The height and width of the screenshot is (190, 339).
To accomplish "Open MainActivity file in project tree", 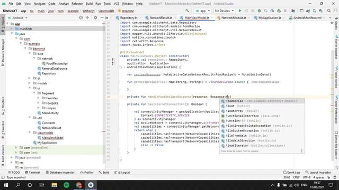I will click(48, 113).
